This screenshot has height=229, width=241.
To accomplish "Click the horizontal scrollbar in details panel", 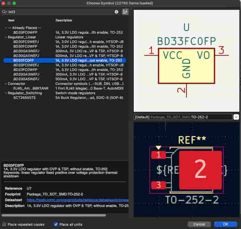I will tap(54, 215).
